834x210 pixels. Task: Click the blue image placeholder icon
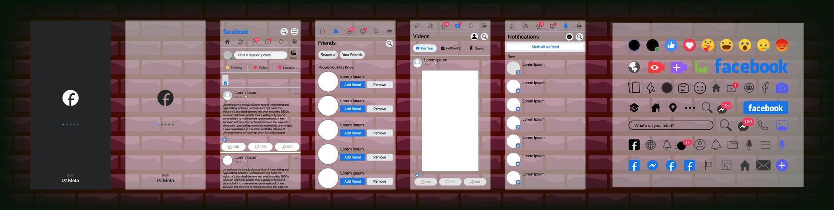click(781, 126)
